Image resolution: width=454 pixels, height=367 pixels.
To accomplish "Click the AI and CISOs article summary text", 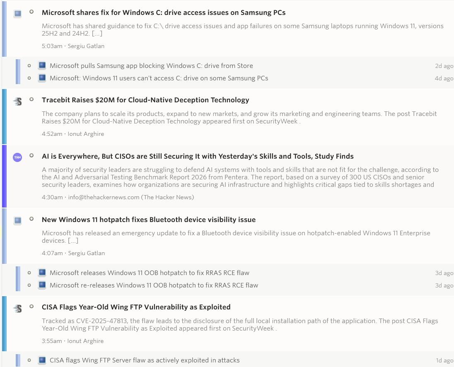I will point(240,177).
